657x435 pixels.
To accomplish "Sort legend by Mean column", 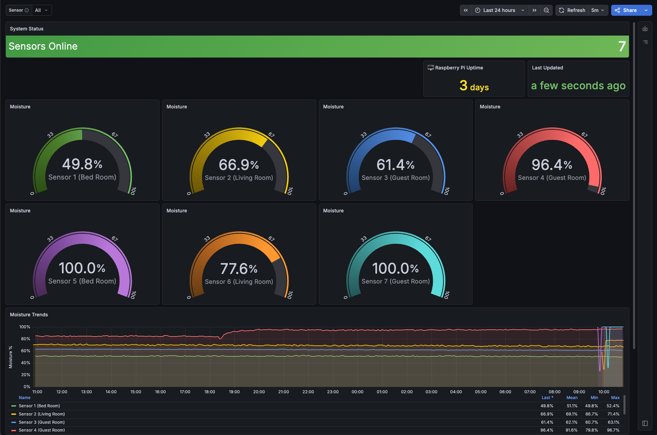I will tap(572, 398).
